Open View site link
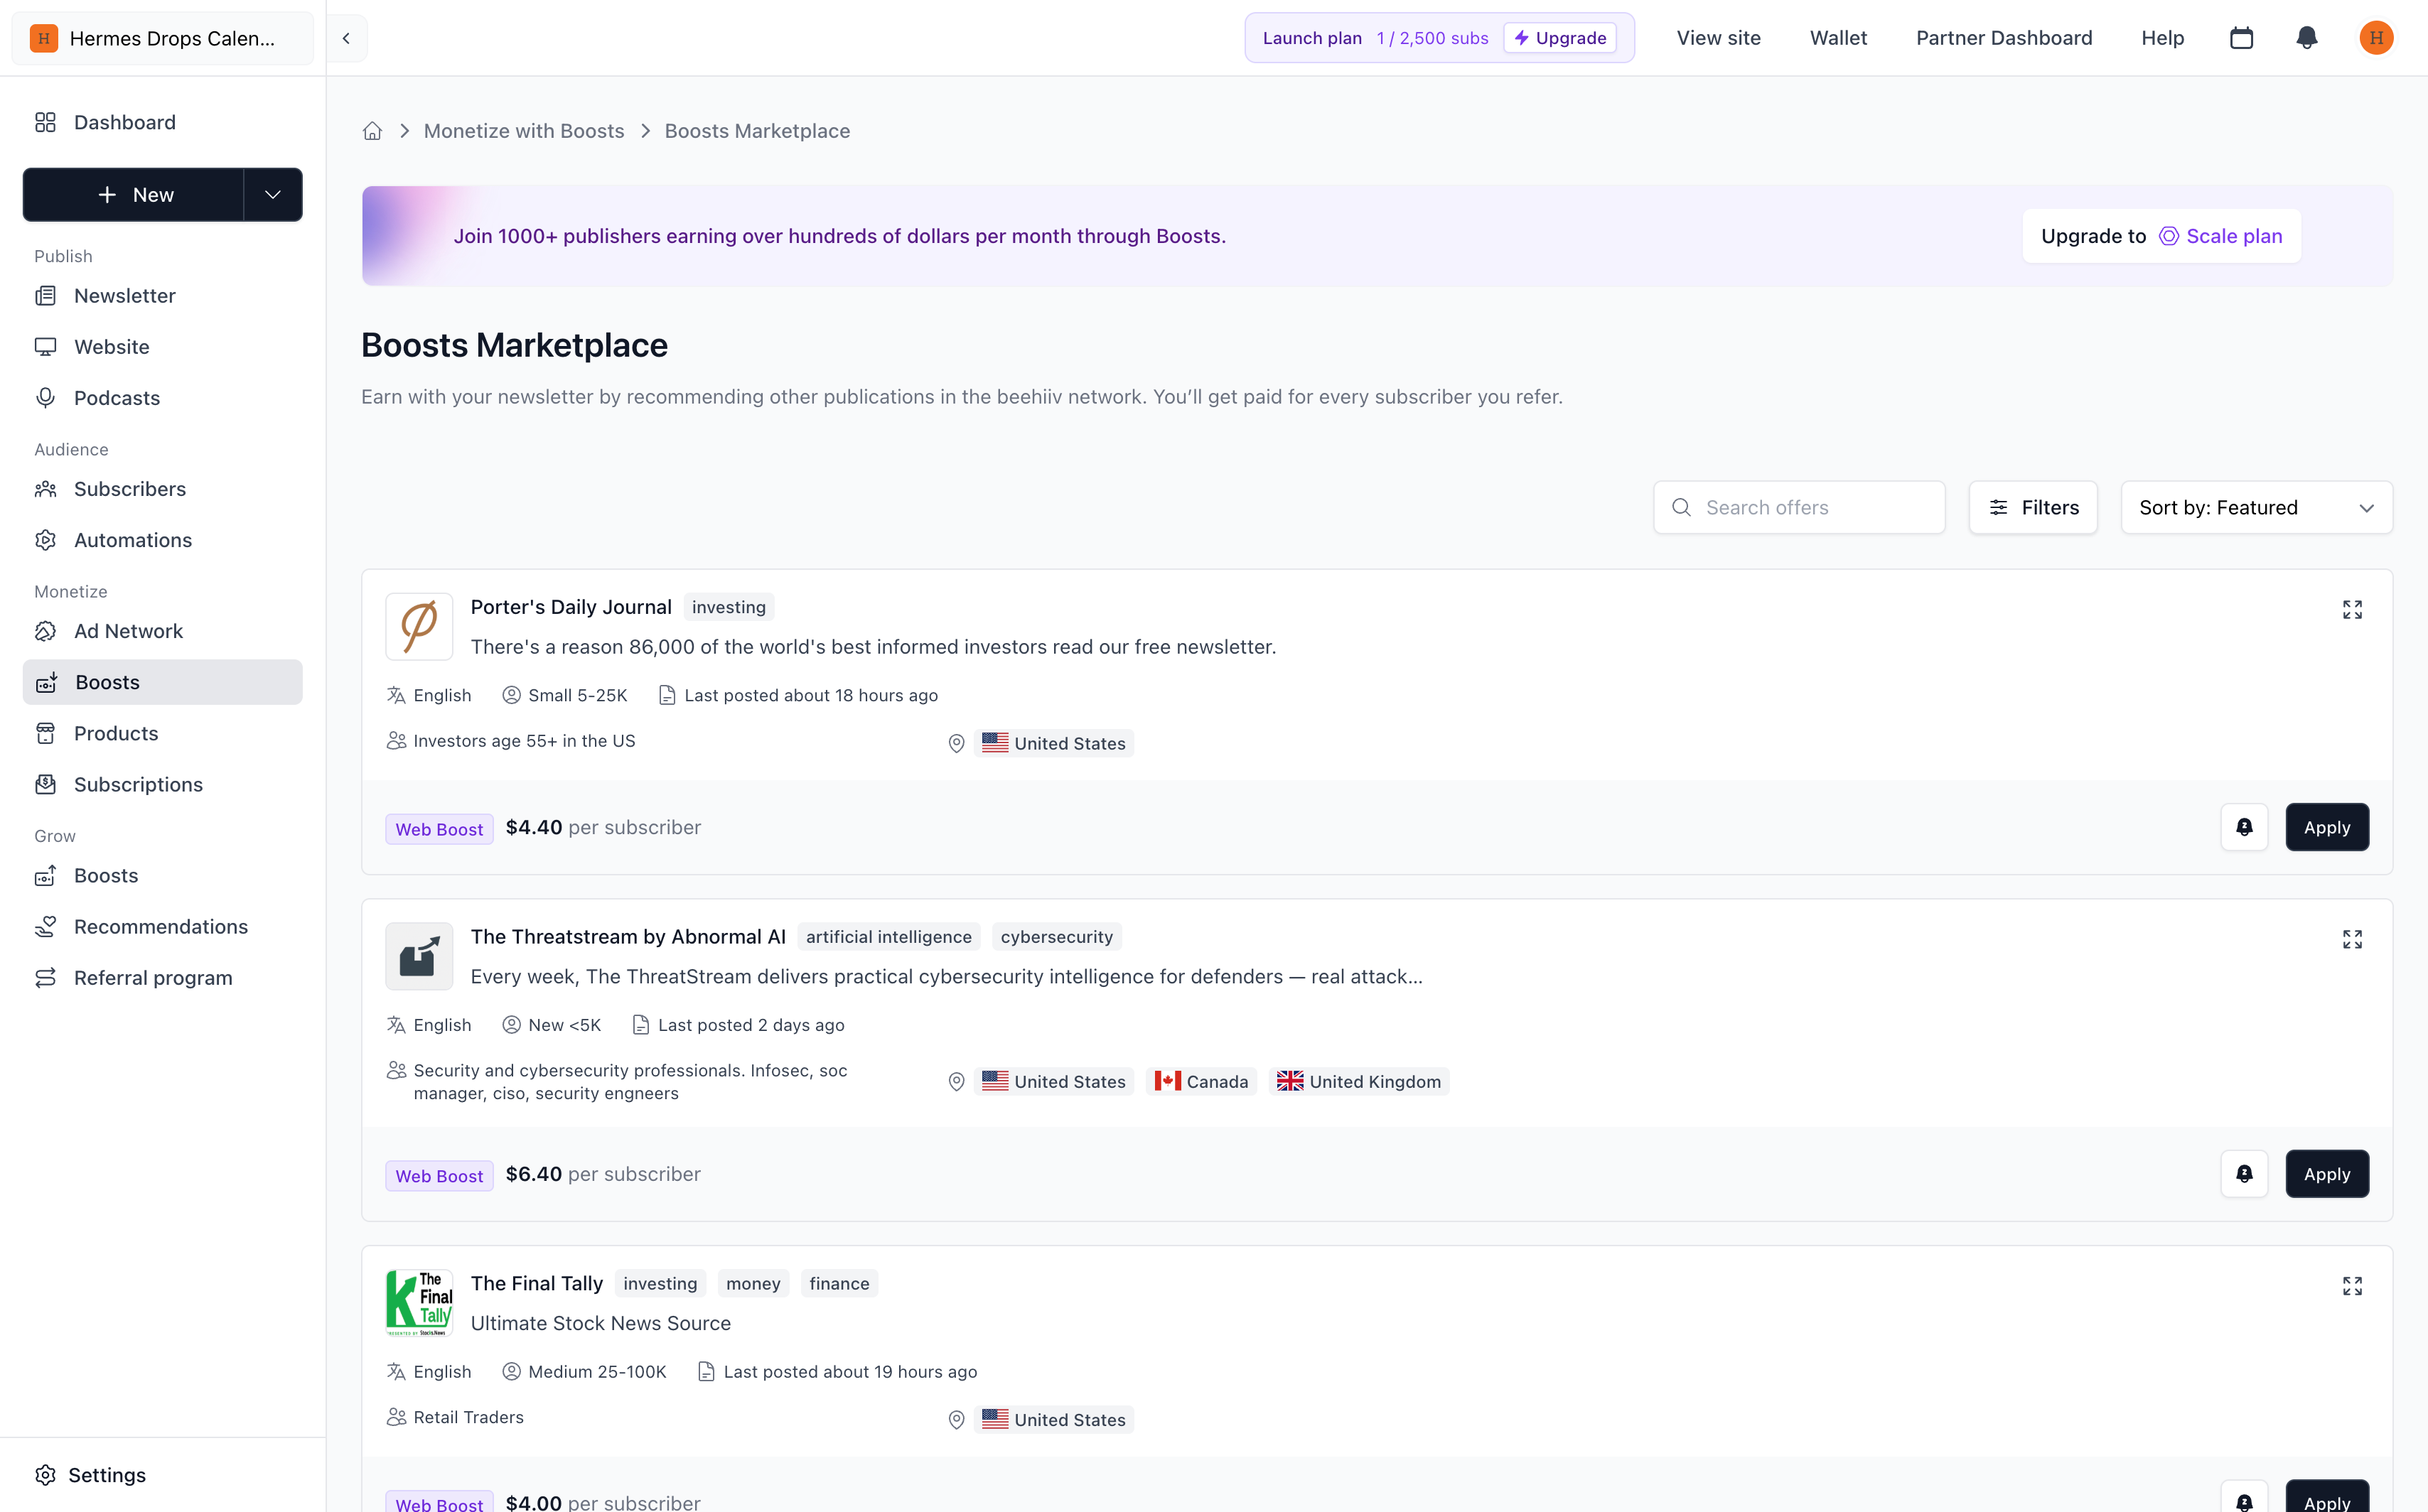Image resolution: width=2428 pixels, height=1512 pixels. (x=1719, y=38)
